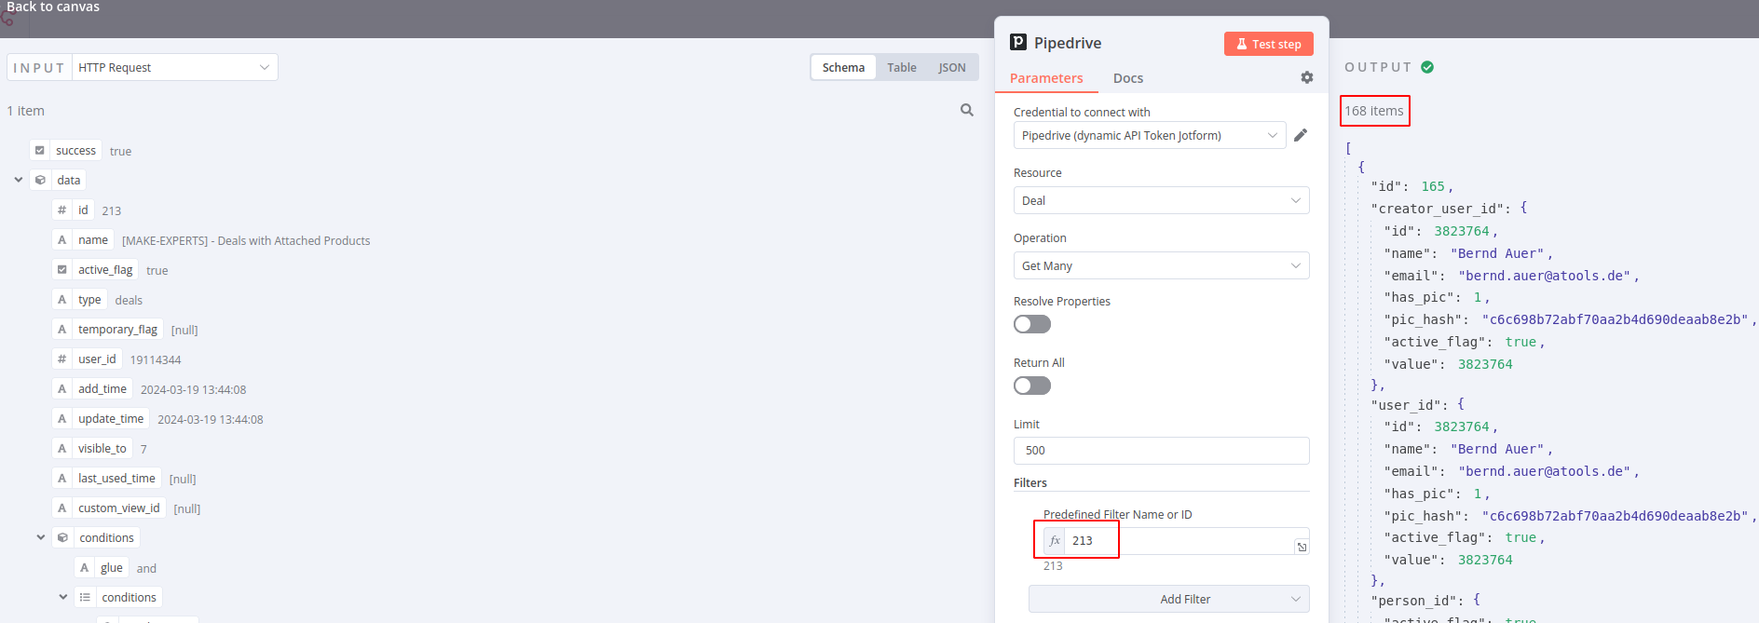Click the 'Filters' section heading
The width and height of the screenshot is (1759, 623).
[x=1030, y=482]
